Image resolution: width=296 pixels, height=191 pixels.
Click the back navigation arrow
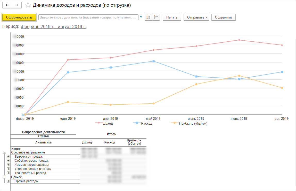(x=7, y=5)
